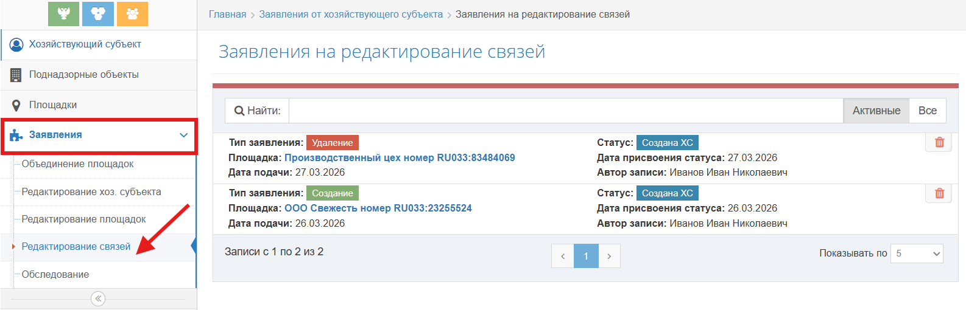Click the orange users group icon
This screenshot has width=966, height=310.
tap(132, 14)
